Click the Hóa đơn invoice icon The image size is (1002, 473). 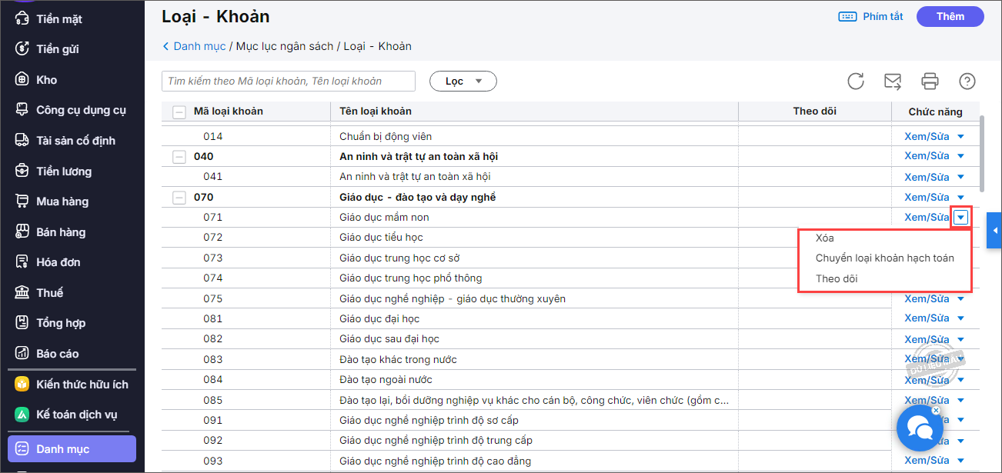[x=23, y=262]
